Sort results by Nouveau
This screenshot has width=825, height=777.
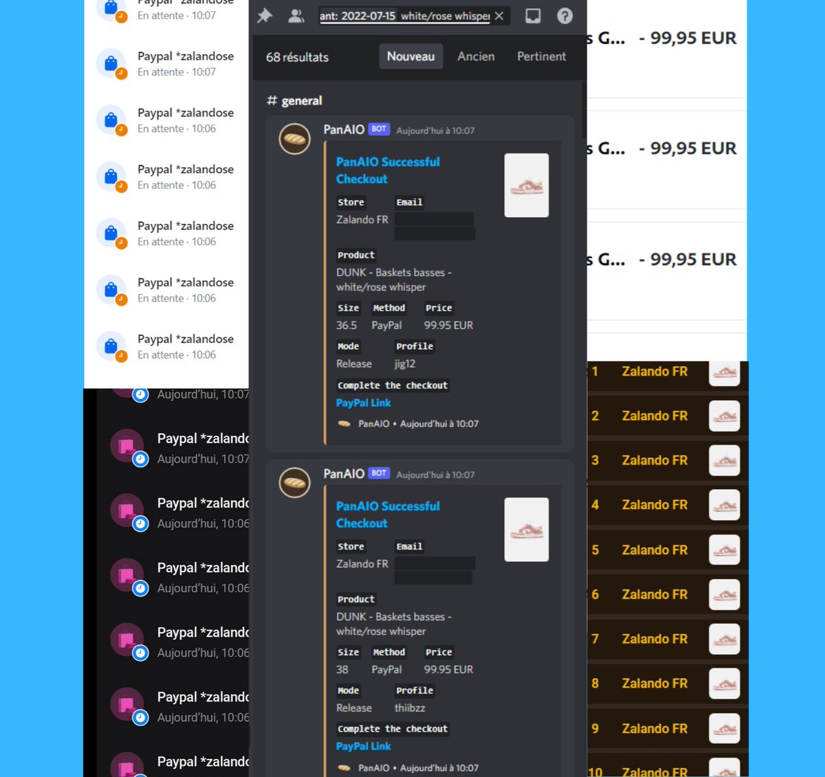click(410, 56)
